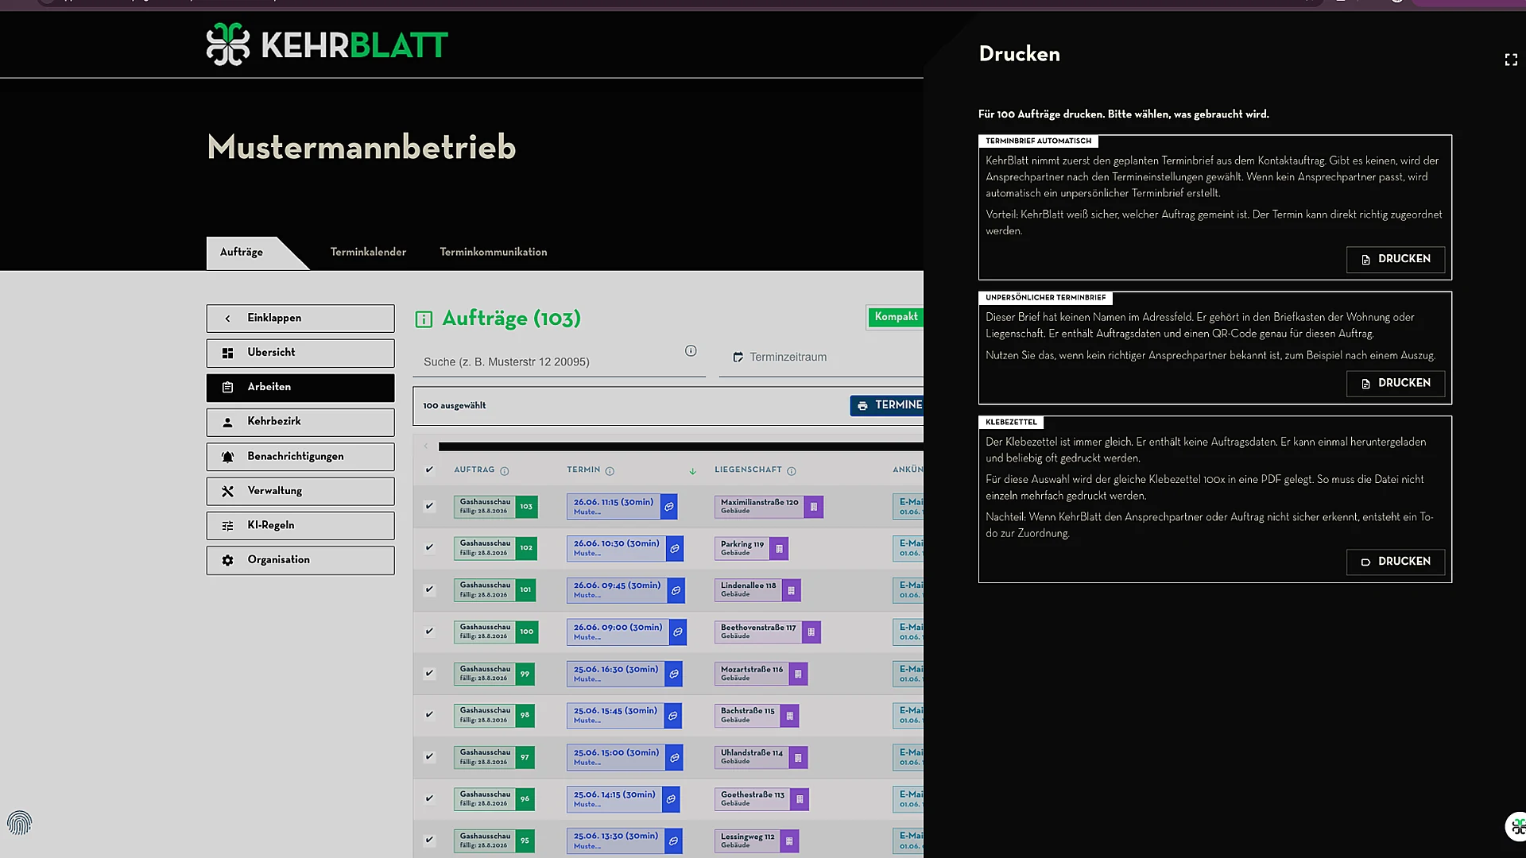
Task: Click the horizontal table scrollbar
Action: click(680, 446)
